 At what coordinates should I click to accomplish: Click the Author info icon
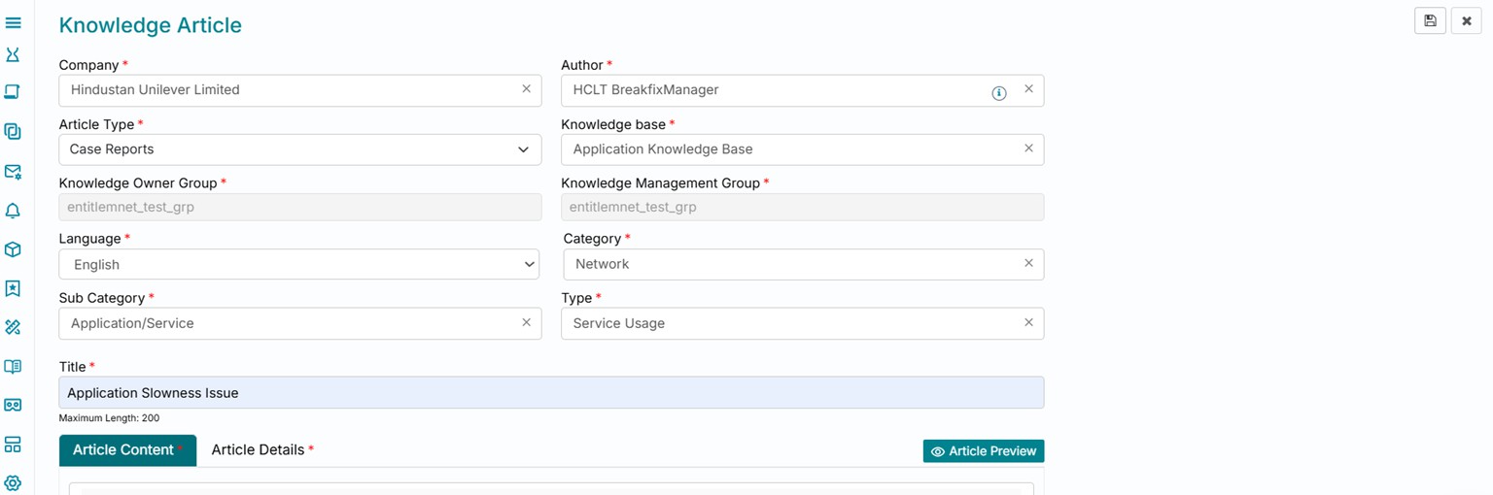[x=998, y=93]
